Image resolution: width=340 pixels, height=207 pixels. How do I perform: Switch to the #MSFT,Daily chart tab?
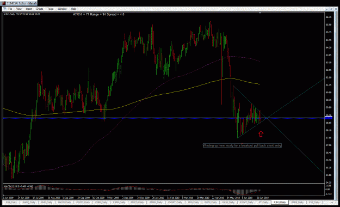175,202
